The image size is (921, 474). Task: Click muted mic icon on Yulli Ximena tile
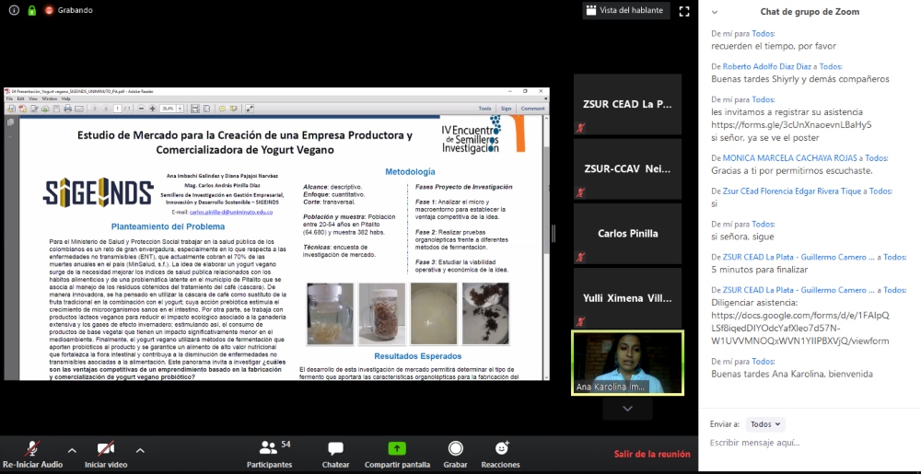[580, 321]
